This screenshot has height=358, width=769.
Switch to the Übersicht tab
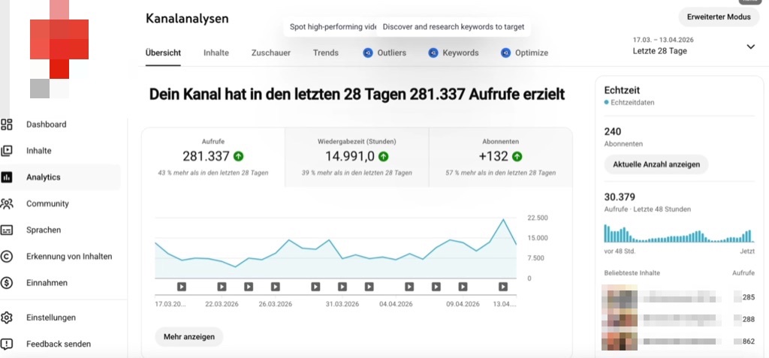[x=163, y=53]
